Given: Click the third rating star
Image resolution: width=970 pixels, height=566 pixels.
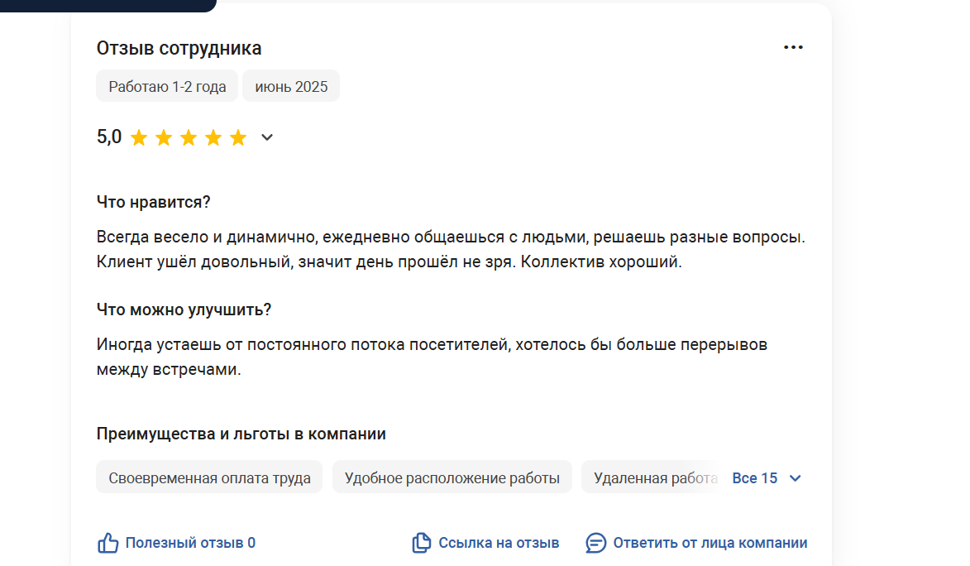Looking at the screenshot, I should (x=189, y=138).
